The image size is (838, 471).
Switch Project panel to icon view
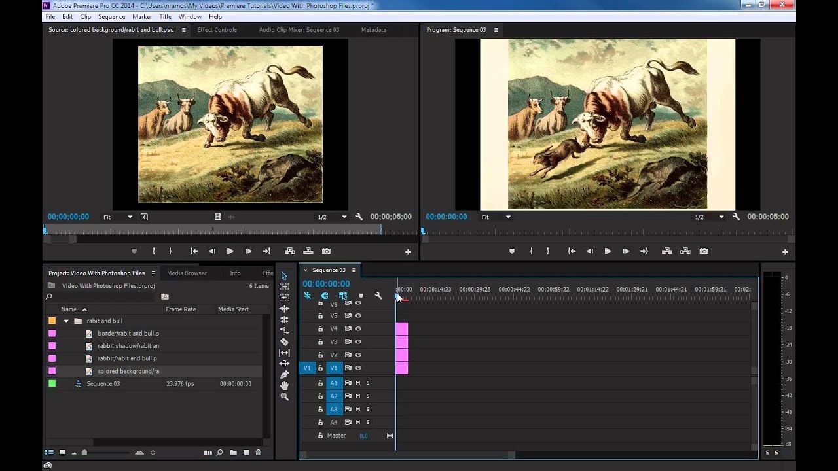[62, 453]
